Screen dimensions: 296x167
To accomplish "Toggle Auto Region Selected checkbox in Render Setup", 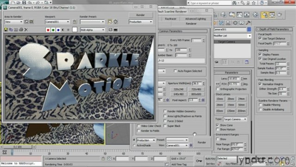I will click(175, 71).
